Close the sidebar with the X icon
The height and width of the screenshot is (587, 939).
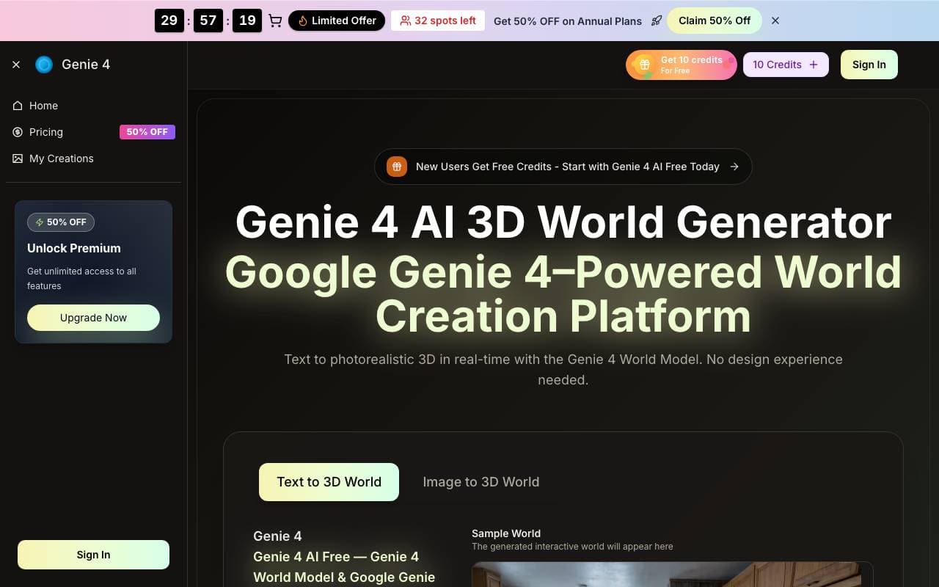click(16, 65)
